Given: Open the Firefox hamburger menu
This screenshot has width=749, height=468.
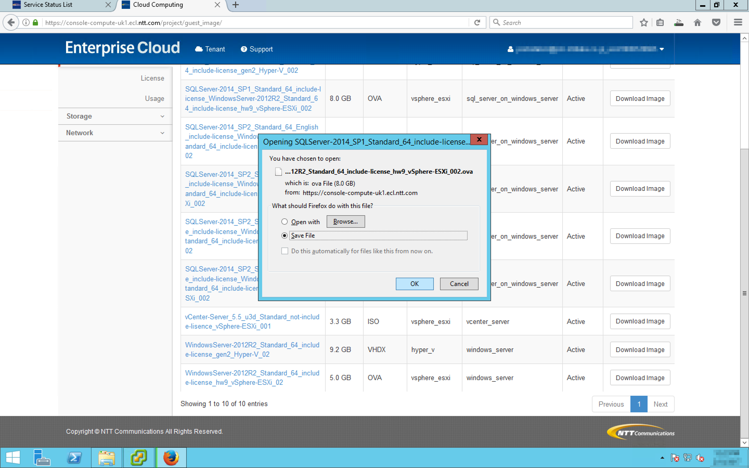Looking at the screenshot, I should click(x=738, y=23).
